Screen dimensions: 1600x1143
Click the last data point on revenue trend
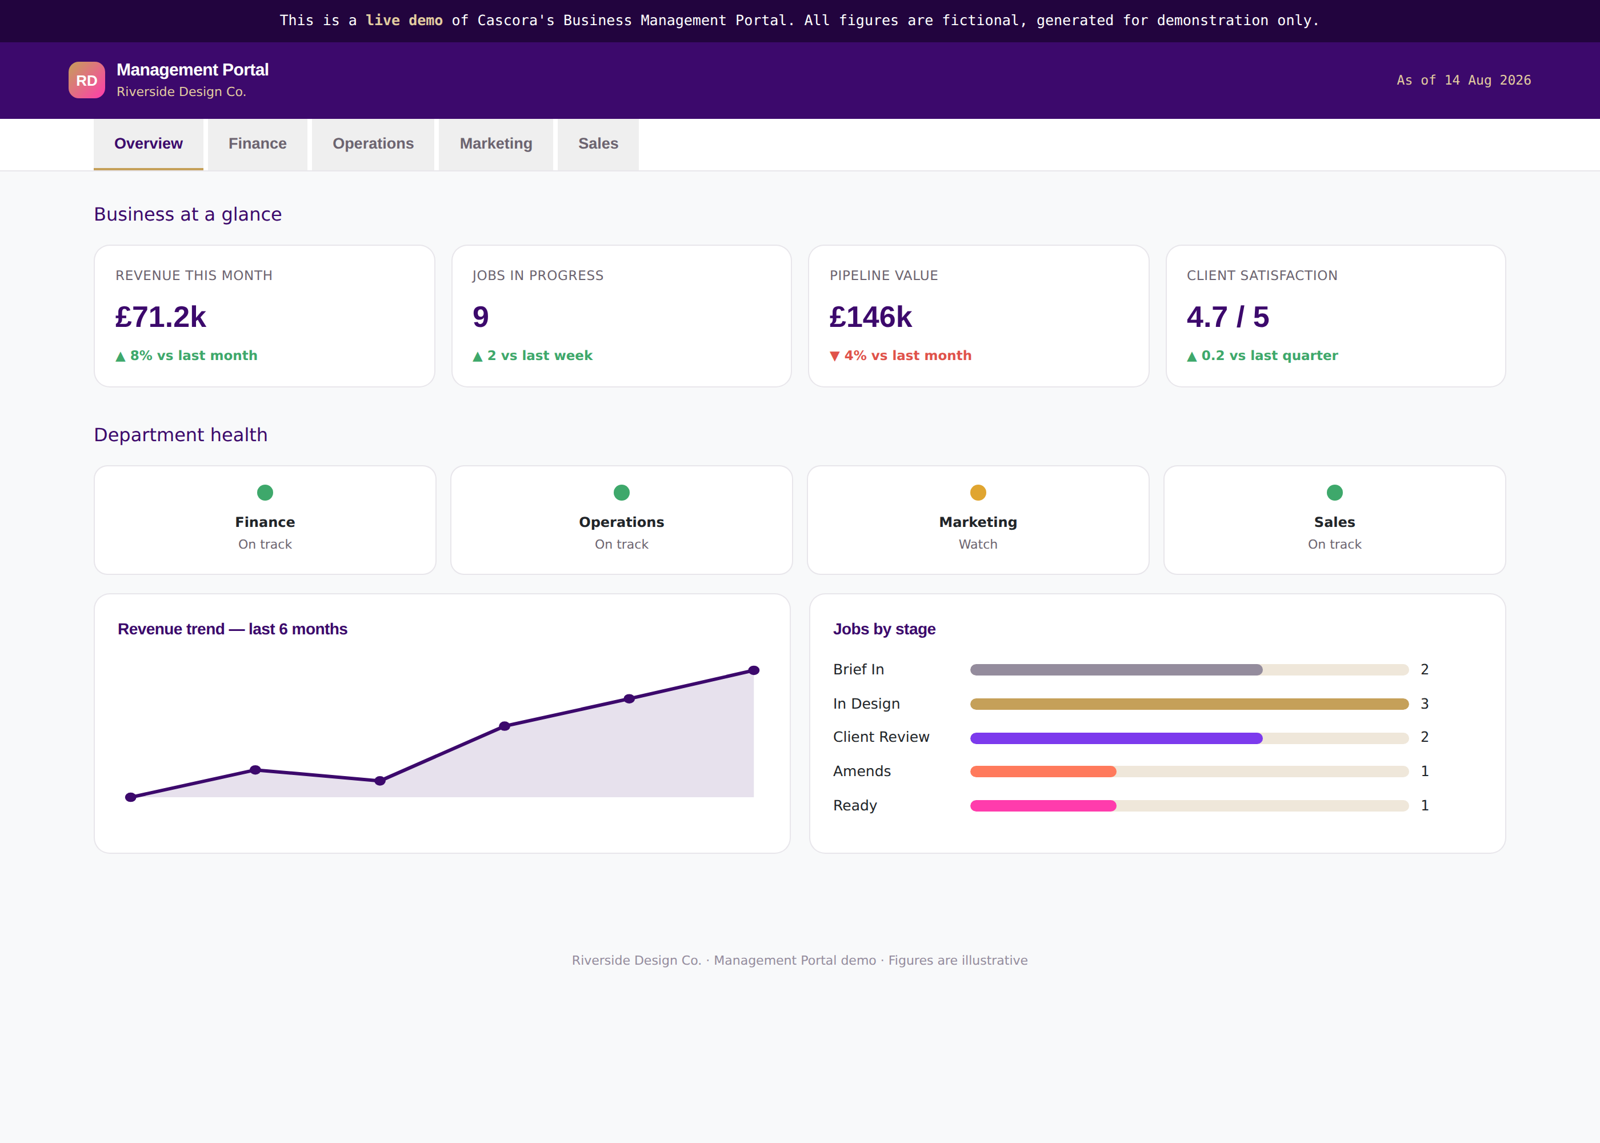[754, 670]
